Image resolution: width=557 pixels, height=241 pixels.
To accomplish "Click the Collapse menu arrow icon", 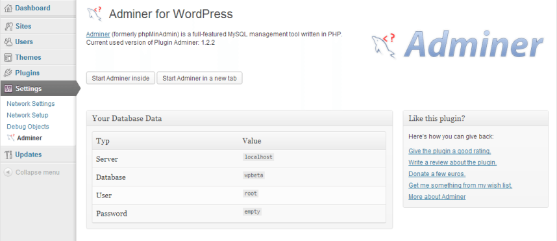I will coord(8,172).
